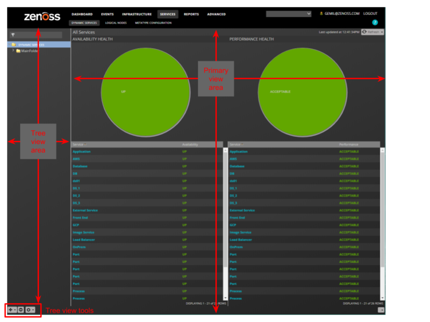Click the tree filter input field
The width and height of the screenshot is (430, 322).
click(36, 35)
